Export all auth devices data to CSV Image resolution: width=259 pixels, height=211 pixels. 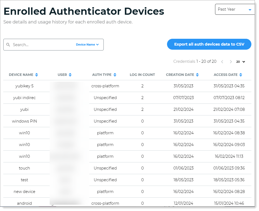[209, 44]
